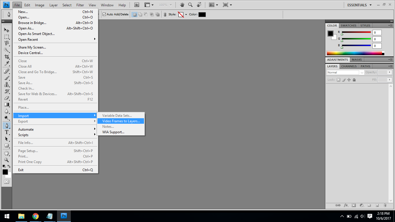Click New... in the File menu
The height and width of the screenshot is (222, 395).
[x=56, y=12]
